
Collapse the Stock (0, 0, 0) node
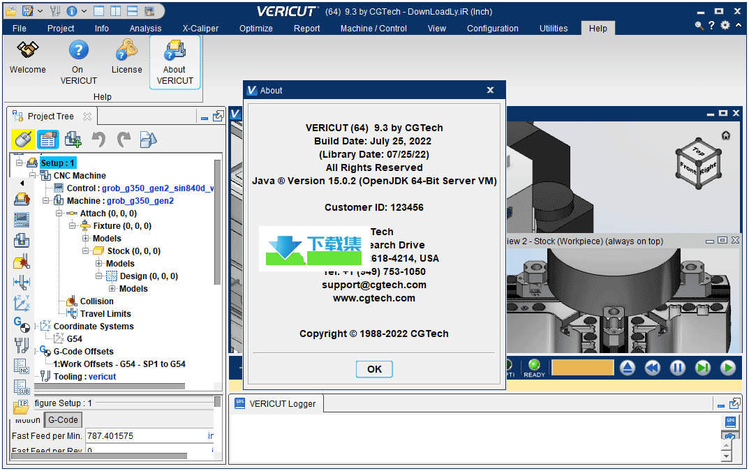tap(85, 251)
